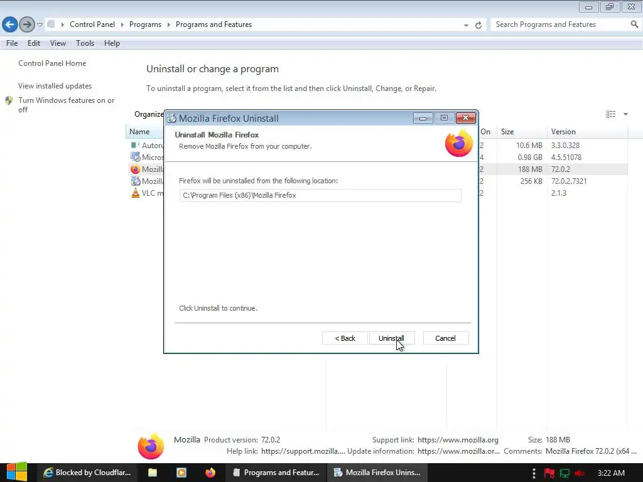This screenshot has height=482, width=643.
Task: Open the View menu
Action: point(58,43)
